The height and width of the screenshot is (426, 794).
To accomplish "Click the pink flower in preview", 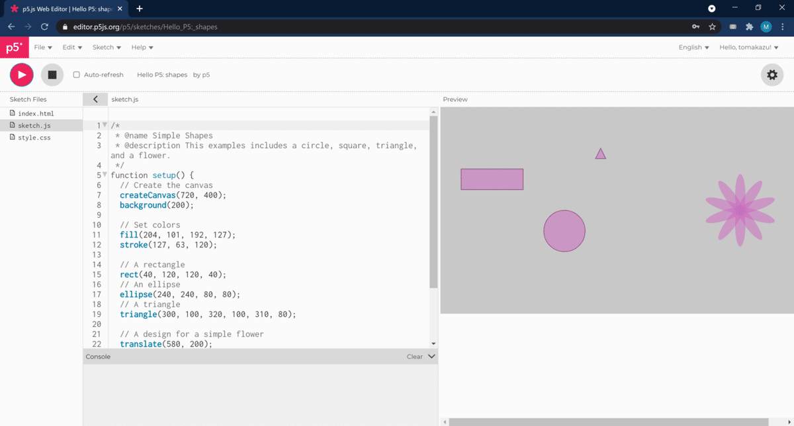I will click(740, 210).
